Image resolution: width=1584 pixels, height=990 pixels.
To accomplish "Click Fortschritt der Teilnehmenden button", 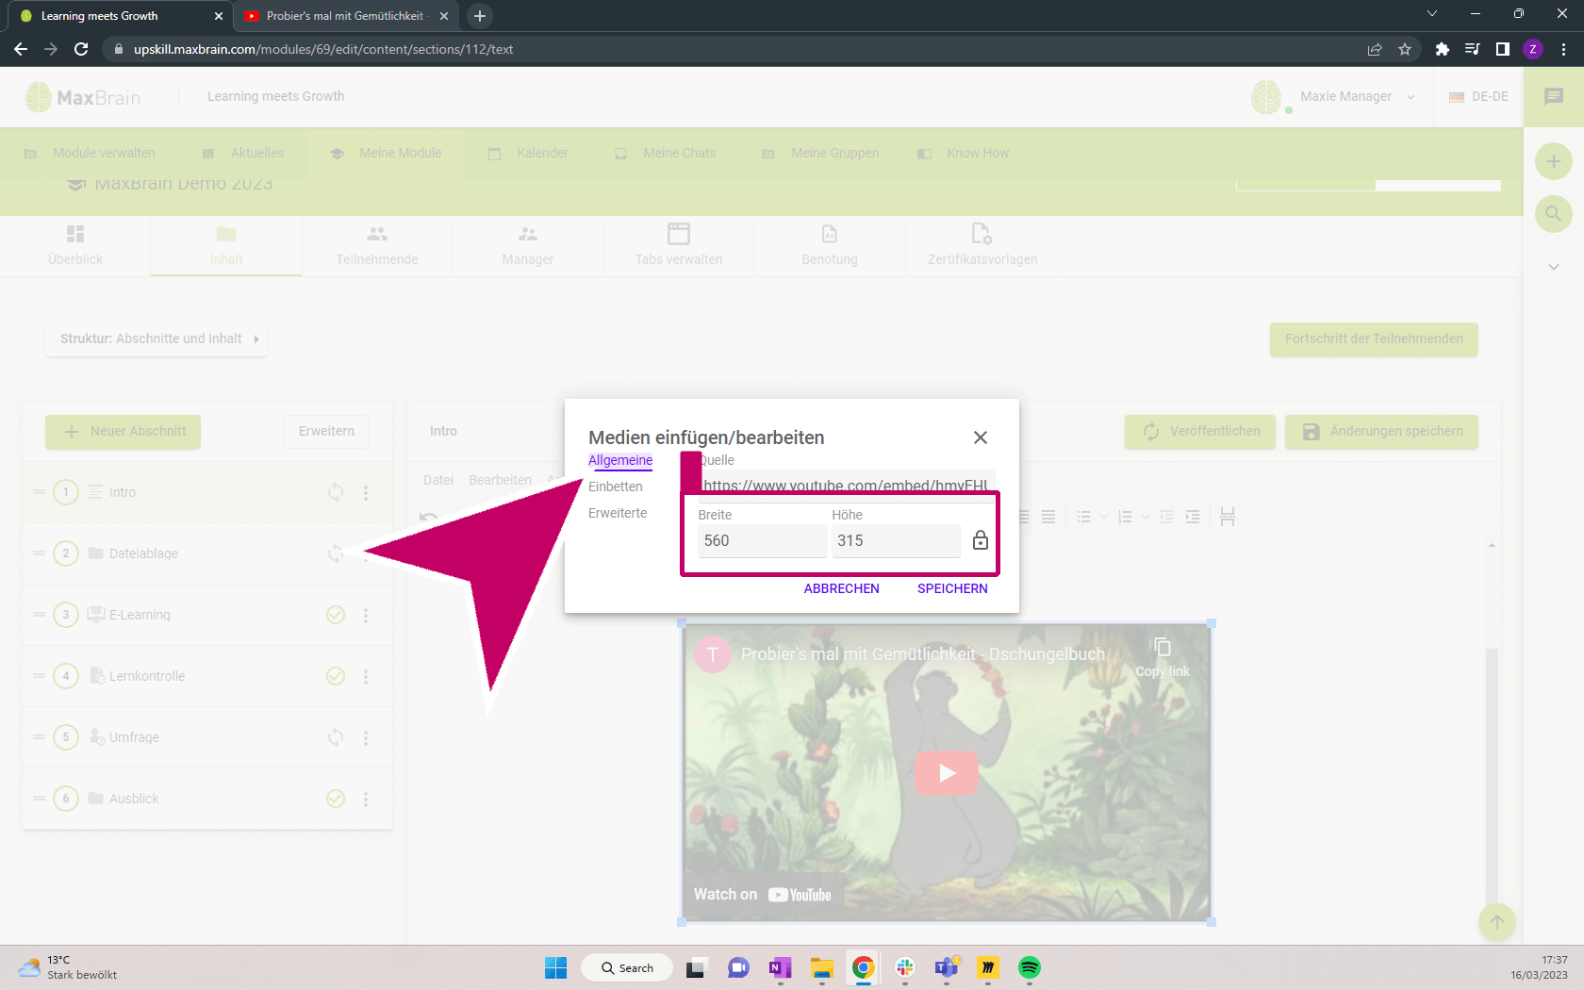I will click(1374, 339).
